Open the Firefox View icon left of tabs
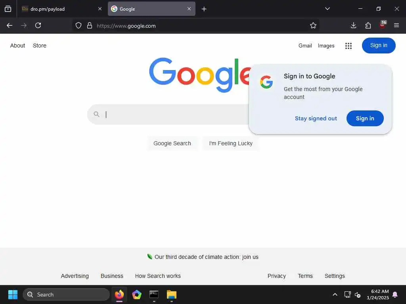This screenshot has width=406, height=304. [8, 9]
